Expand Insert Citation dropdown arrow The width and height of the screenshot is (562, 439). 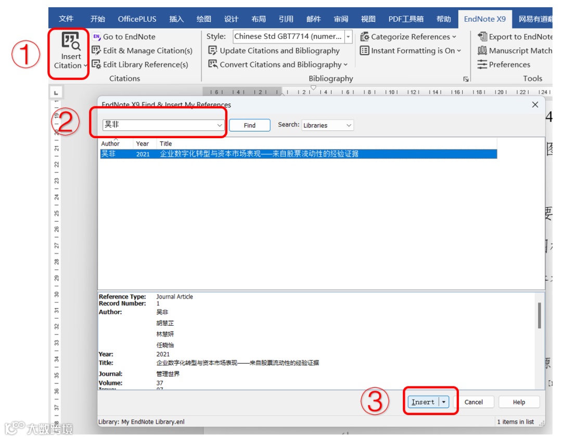pyautogui.click(x=85, y=65)
